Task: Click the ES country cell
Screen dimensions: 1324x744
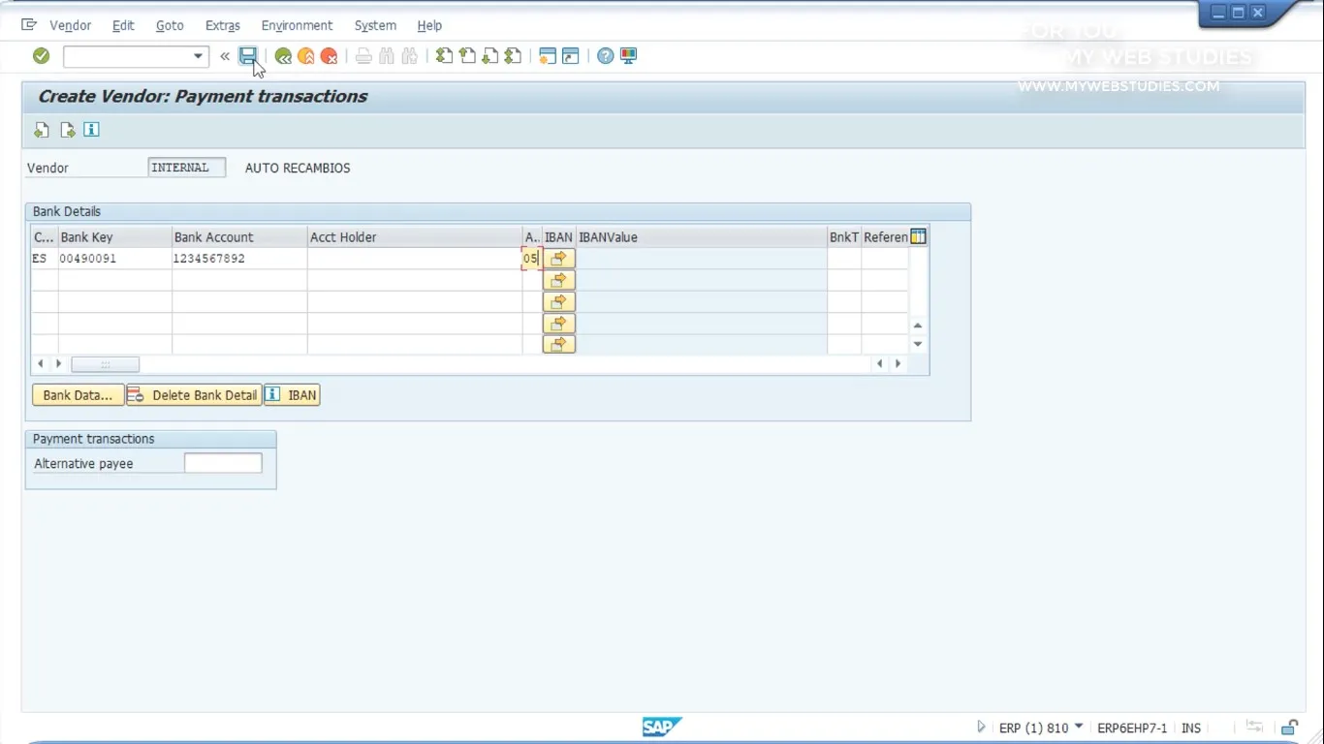Action: point(45,259)
